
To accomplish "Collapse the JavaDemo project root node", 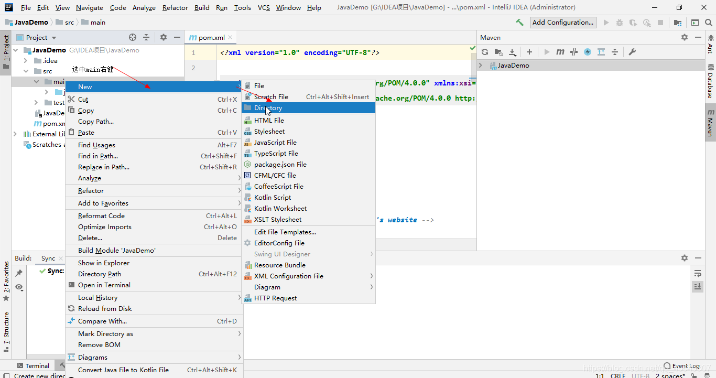I will coord(16,50).
